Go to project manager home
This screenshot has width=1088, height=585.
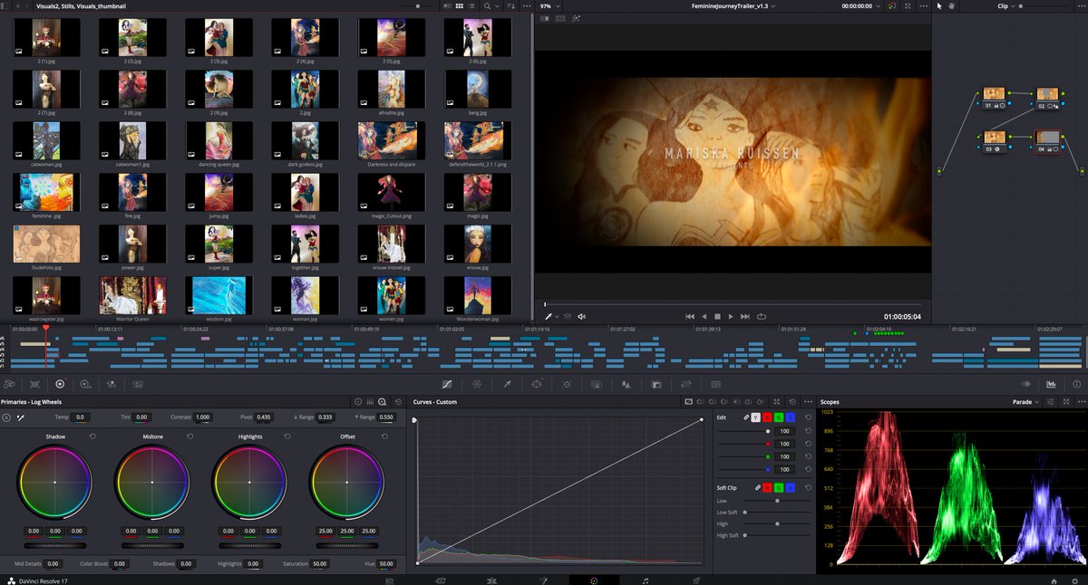[1054, 580]
